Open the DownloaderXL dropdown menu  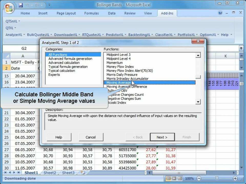(67, 35)
